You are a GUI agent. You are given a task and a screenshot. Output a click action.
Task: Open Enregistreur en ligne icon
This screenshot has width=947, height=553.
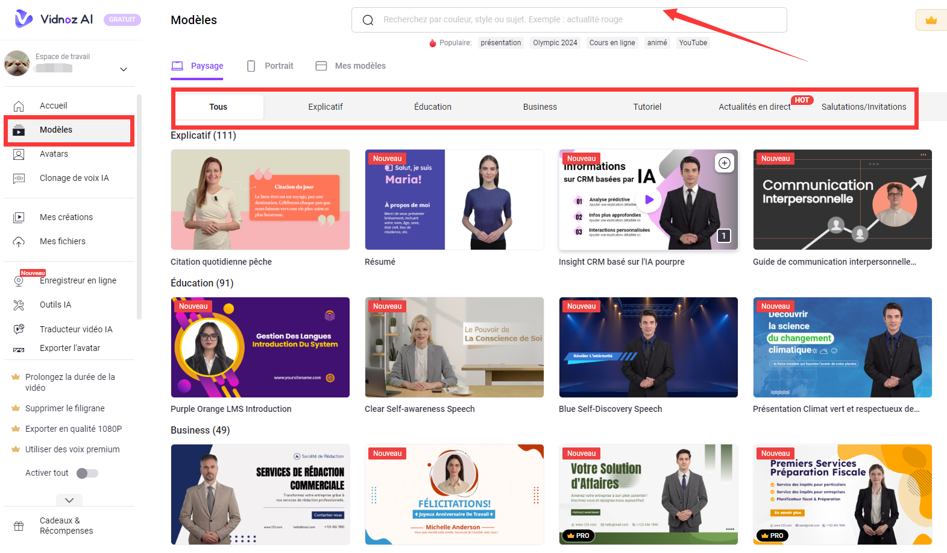point(19,281)
